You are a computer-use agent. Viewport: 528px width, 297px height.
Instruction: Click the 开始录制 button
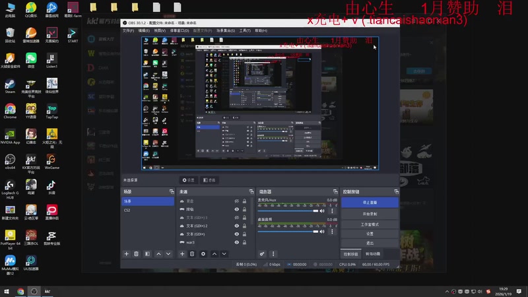pyautogui.click(x=370, y=214)
